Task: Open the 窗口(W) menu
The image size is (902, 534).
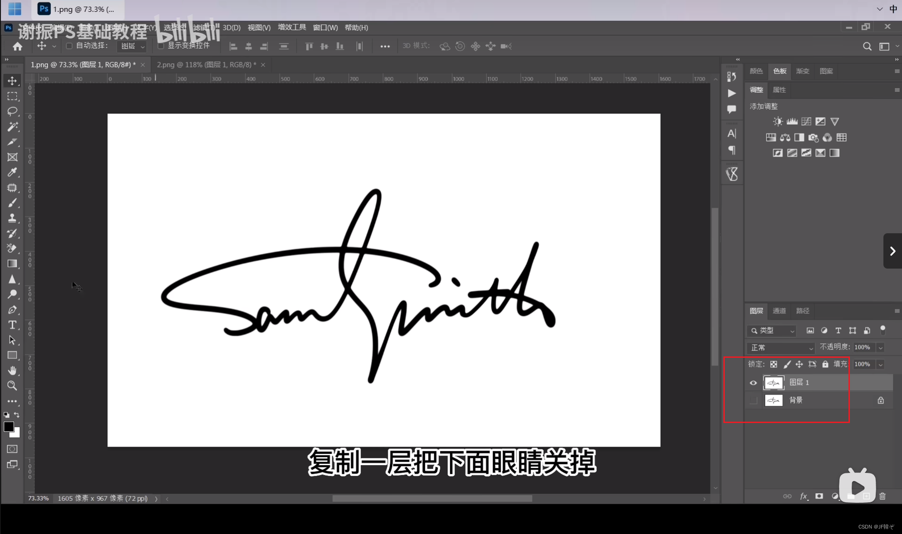Action: (325, 28)
